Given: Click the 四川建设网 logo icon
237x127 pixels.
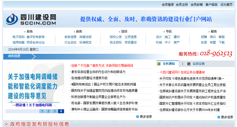Looking at the screenshot, I should click(11, 19).
